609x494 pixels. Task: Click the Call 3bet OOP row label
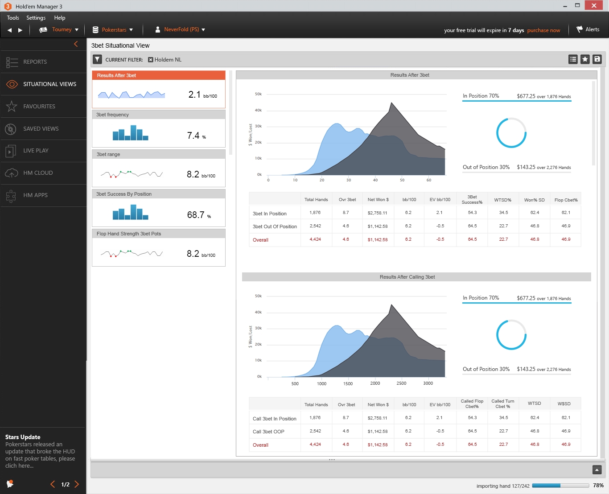pos(268,432)
